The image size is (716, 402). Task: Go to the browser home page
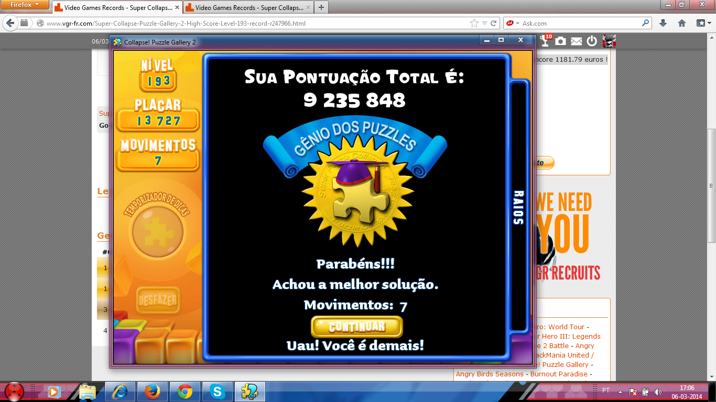(682, 23)
